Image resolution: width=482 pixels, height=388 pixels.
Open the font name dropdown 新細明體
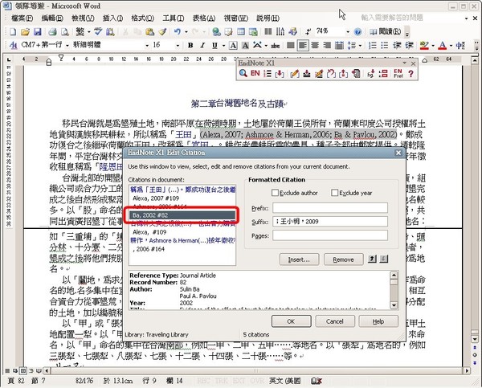[147, 46]
